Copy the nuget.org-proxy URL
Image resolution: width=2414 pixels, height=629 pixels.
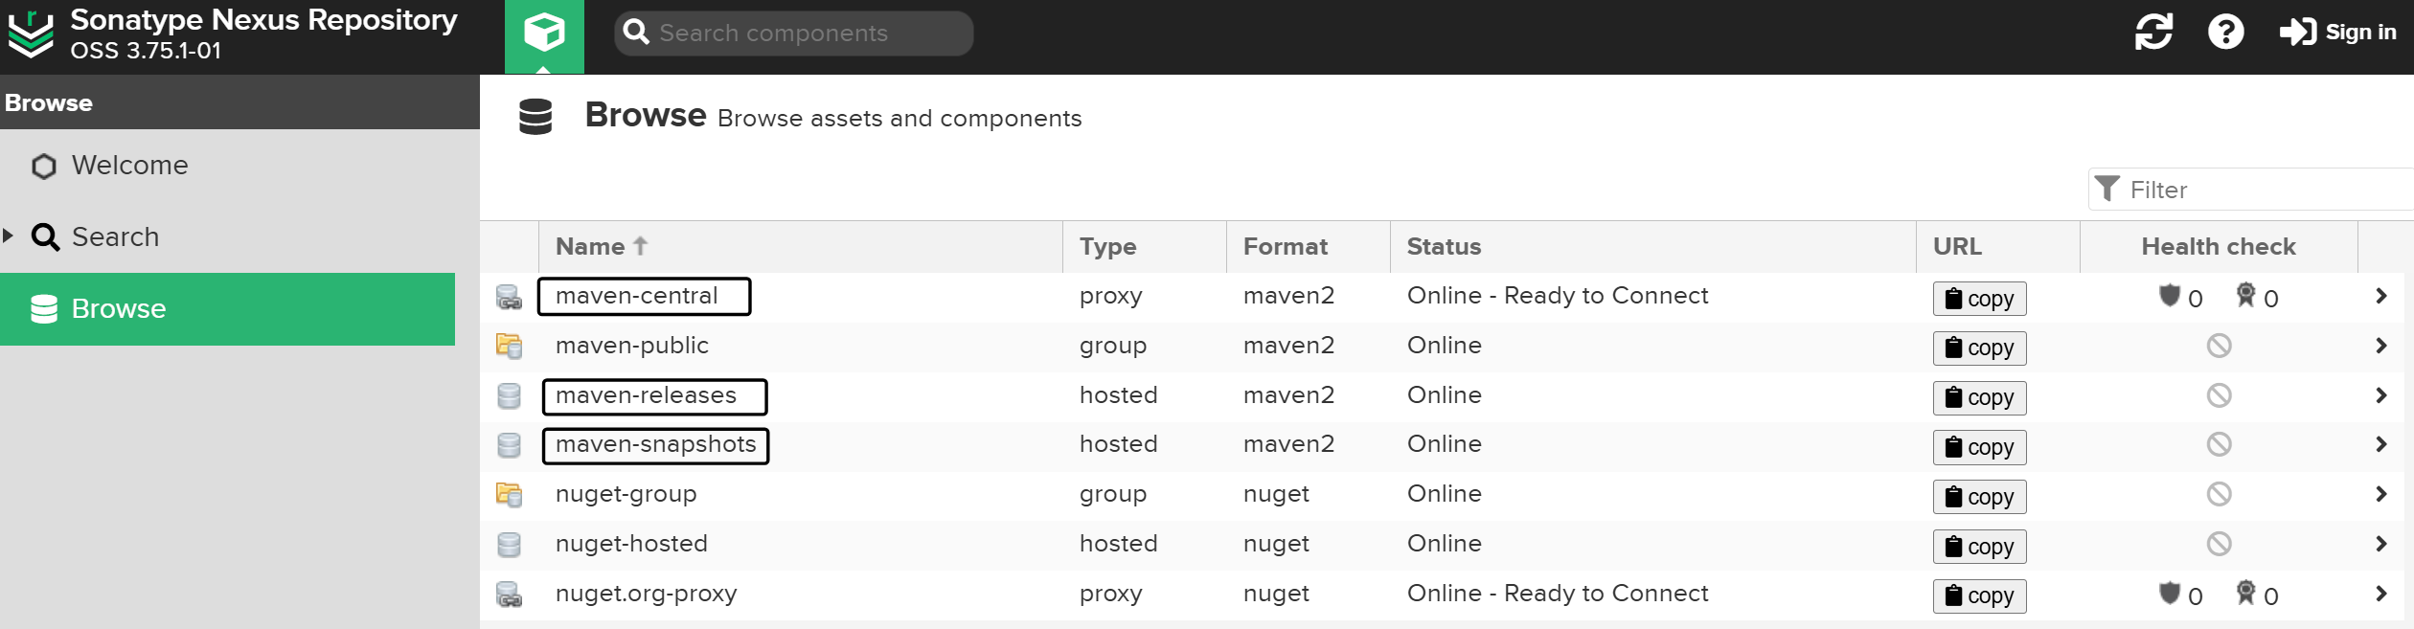click(1979, 595)
